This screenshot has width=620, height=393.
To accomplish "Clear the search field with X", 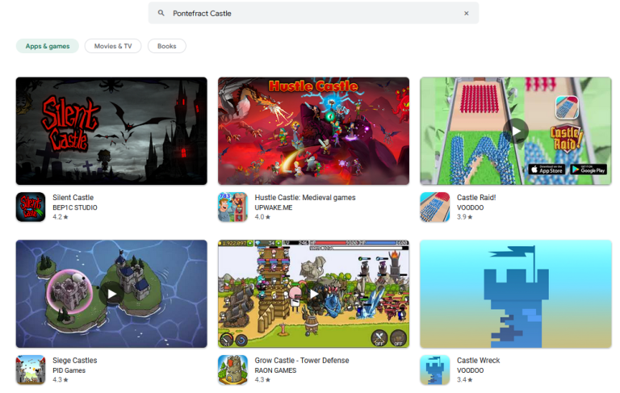I will [466, 14].
